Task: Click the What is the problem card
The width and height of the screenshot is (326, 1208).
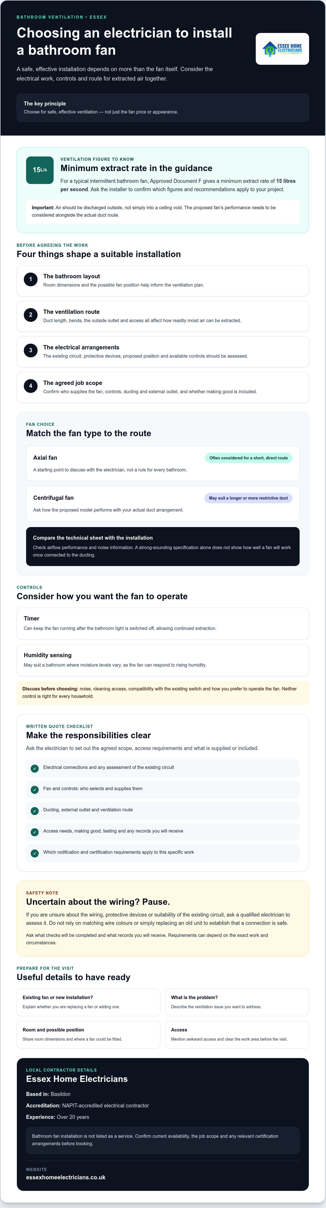Action: click(x=237, y=1002)
